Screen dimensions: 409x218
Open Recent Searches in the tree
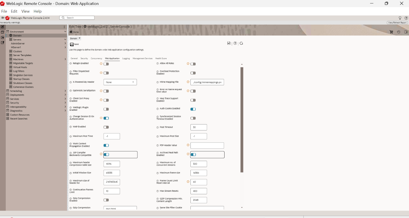(x=19, y=119)
